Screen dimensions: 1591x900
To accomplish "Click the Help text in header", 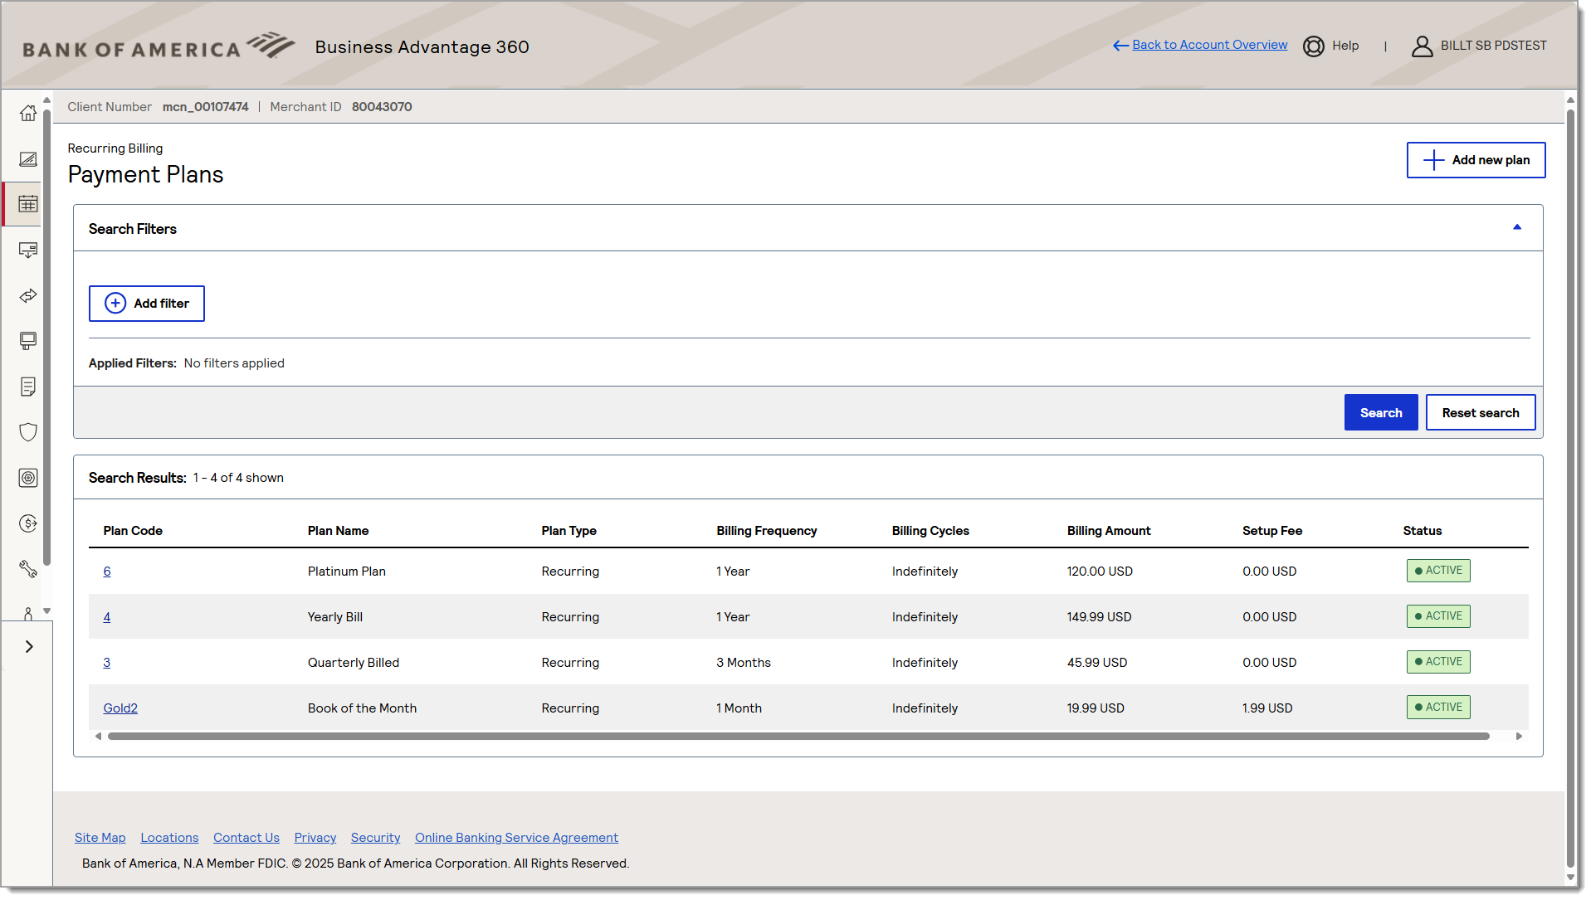I will click(x=1345, y=46).
